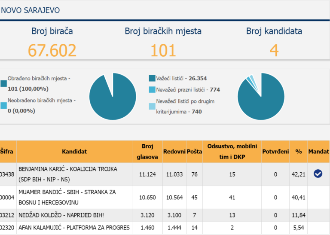Click regular votes cell 1.444
This screenshot has width=330, height=235.
pos(174,228)
